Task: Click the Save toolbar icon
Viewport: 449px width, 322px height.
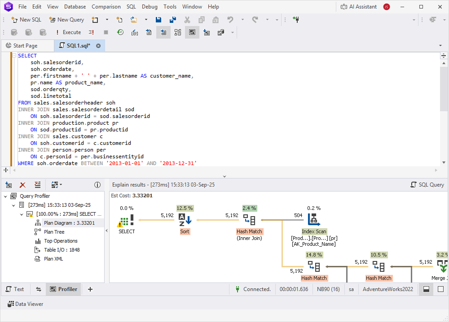Action: coord(158,20)
